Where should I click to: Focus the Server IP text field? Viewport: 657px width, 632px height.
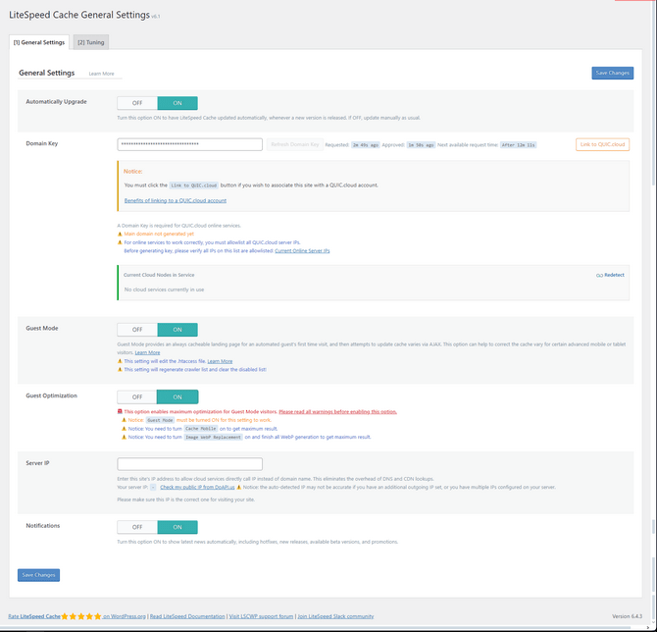coord(189,464)
